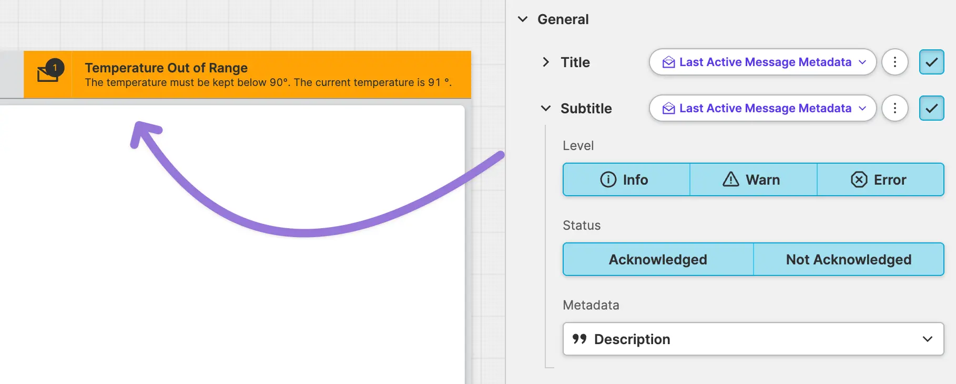956x384 pixels.
Task: Click the Warn triangle icon
Action: point(730,180)
